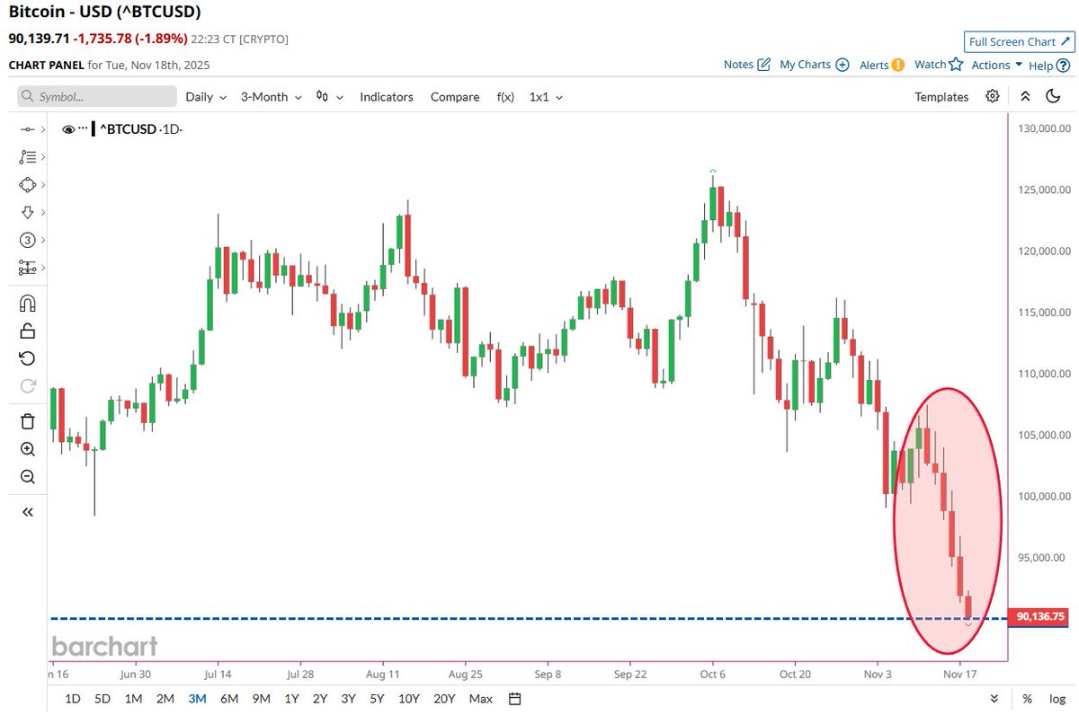Open the Compare menu
Viewport: 1079px width, 715px height.
pyautogui.click(x=455, y=96)
